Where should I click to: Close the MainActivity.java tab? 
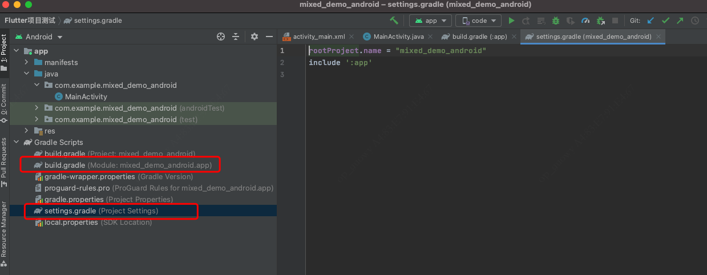tap(431, 37)
